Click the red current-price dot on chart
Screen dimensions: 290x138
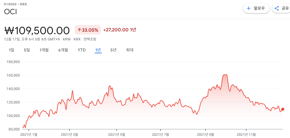pos(283,109)
